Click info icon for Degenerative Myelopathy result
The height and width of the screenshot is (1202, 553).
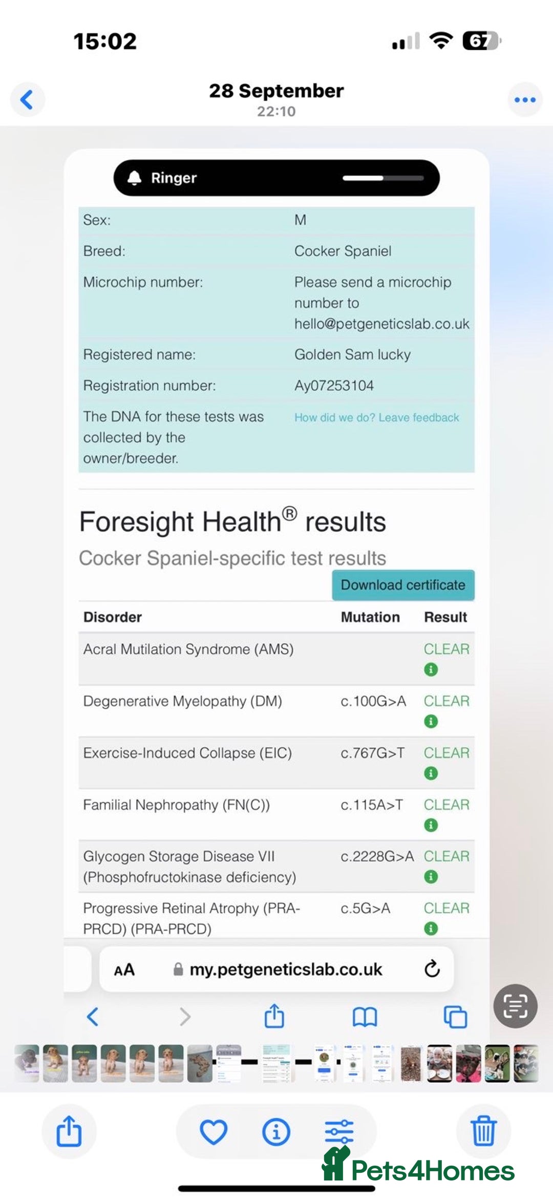coord(431,721)
